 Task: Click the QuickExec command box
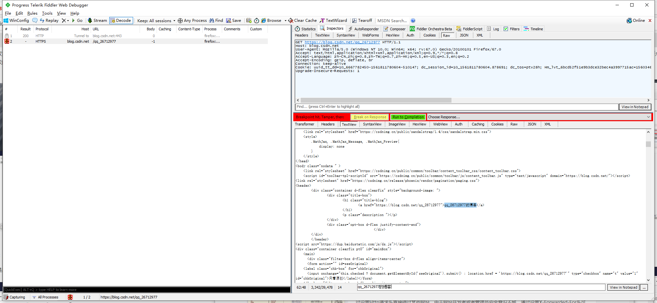[146, 290]
